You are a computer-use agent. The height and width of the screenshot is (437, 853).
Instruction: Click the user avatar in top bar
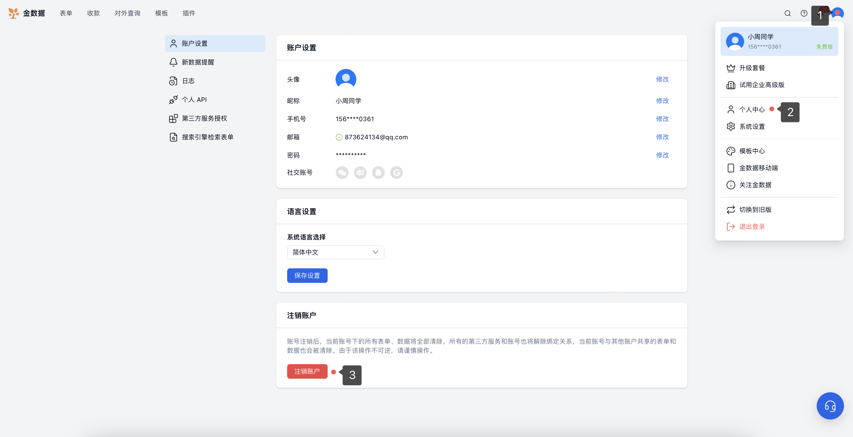click(838, 14)
